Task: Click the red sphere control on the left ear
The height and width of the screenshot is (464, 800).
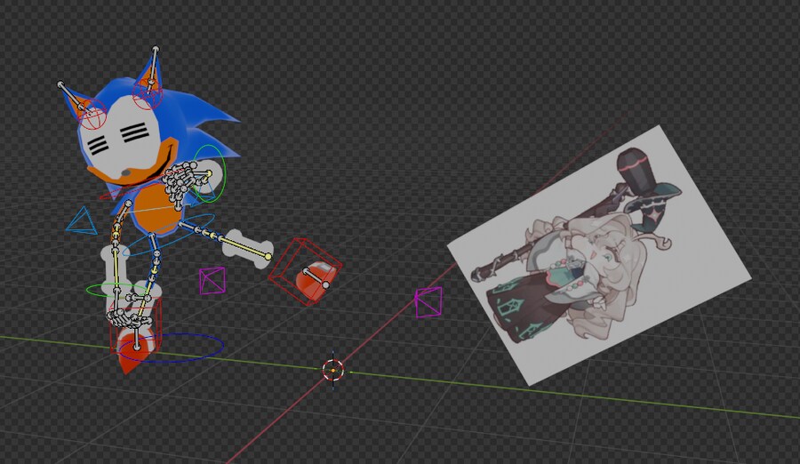Action: (x=93, y=116)
